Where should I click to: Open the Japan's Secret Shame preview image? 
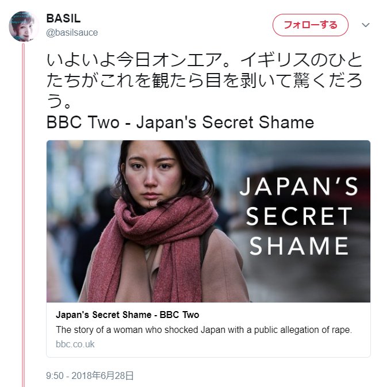[x=208, y=221]
